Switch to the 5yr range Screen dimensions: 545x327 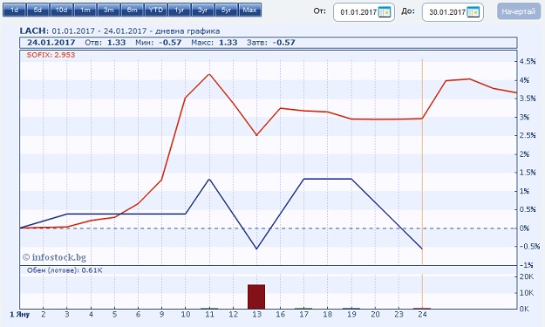pos(226,10)
